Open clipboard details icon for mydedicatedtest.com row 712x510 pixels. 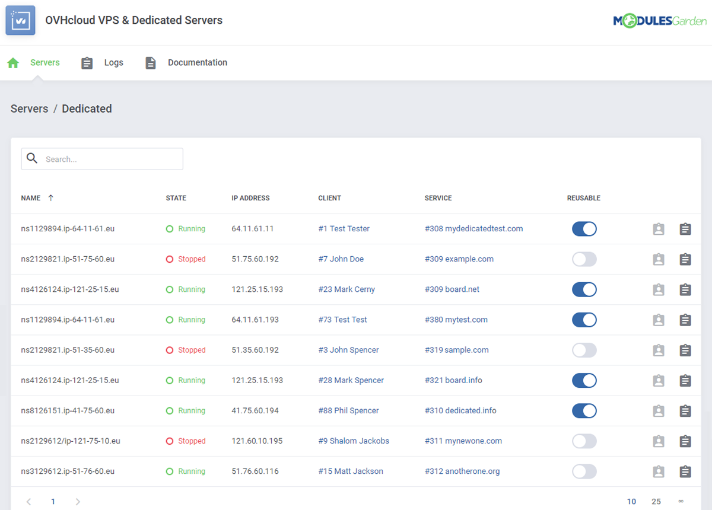coord(685,229)
